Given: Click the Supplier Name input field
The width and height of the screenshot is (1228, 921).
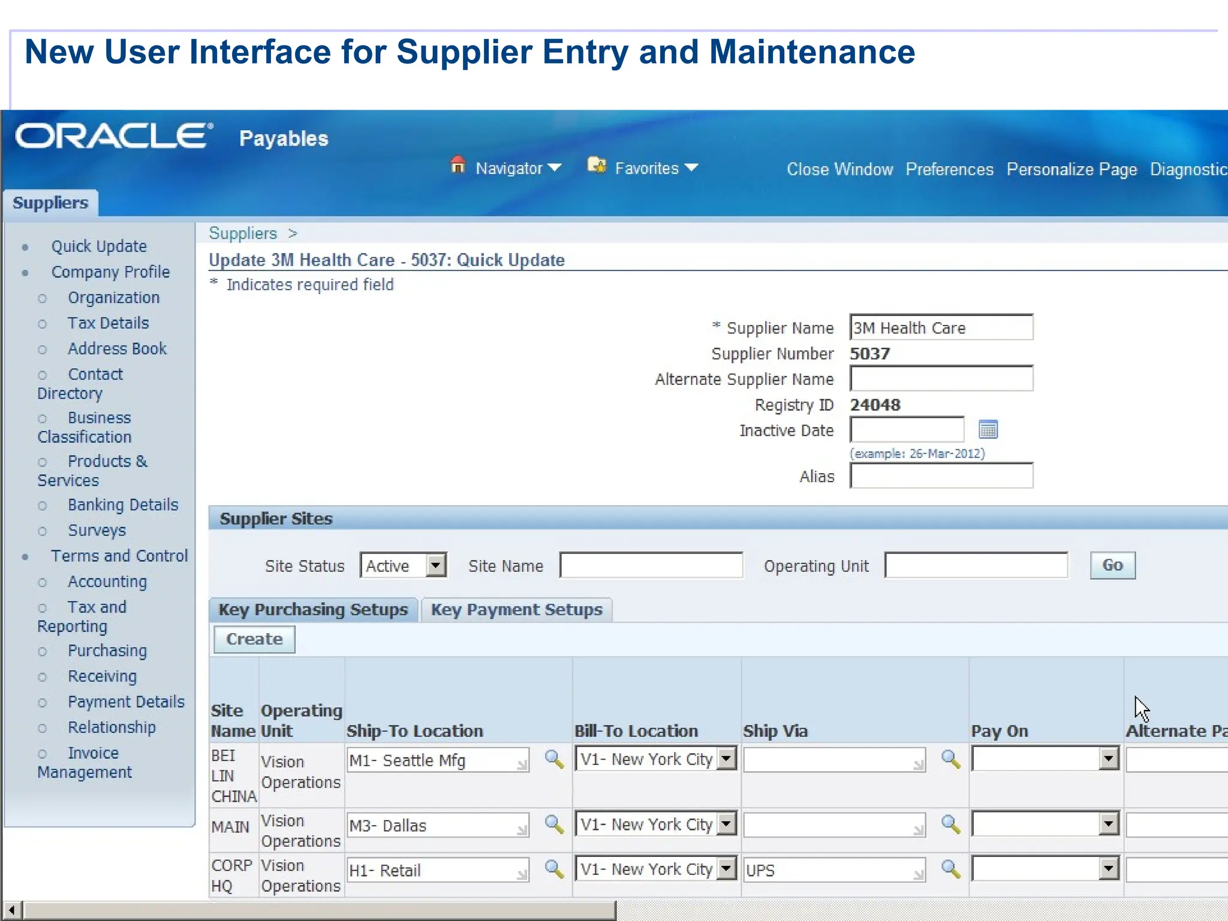Looking at the screenshot, I should [941, 327].
